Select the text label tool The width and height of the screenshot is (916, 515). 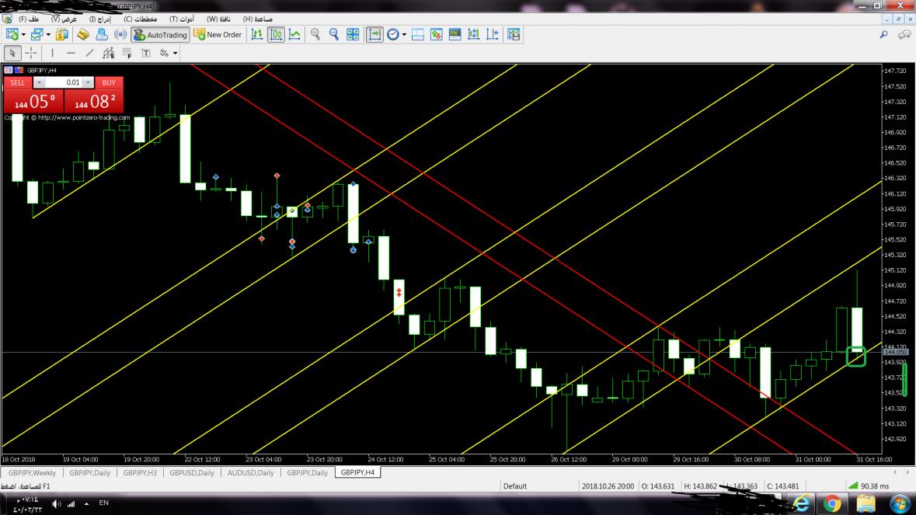pyautogui.click(x=145, y=54)
